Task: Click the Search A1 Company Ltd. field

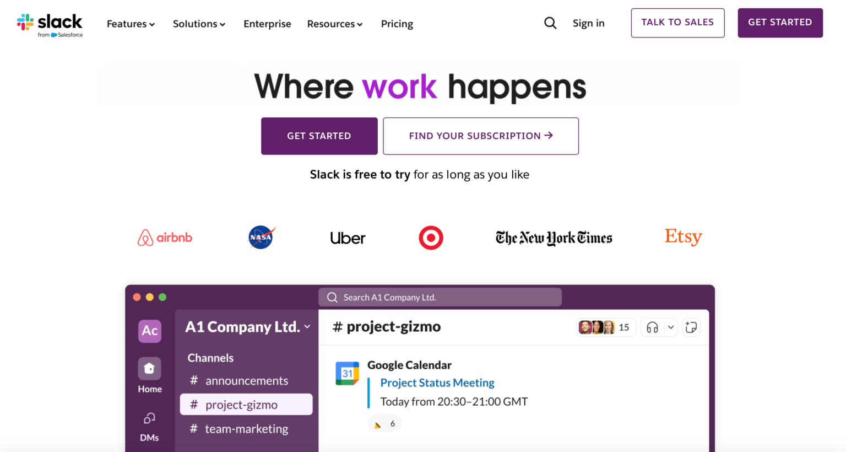Action: 440,297
